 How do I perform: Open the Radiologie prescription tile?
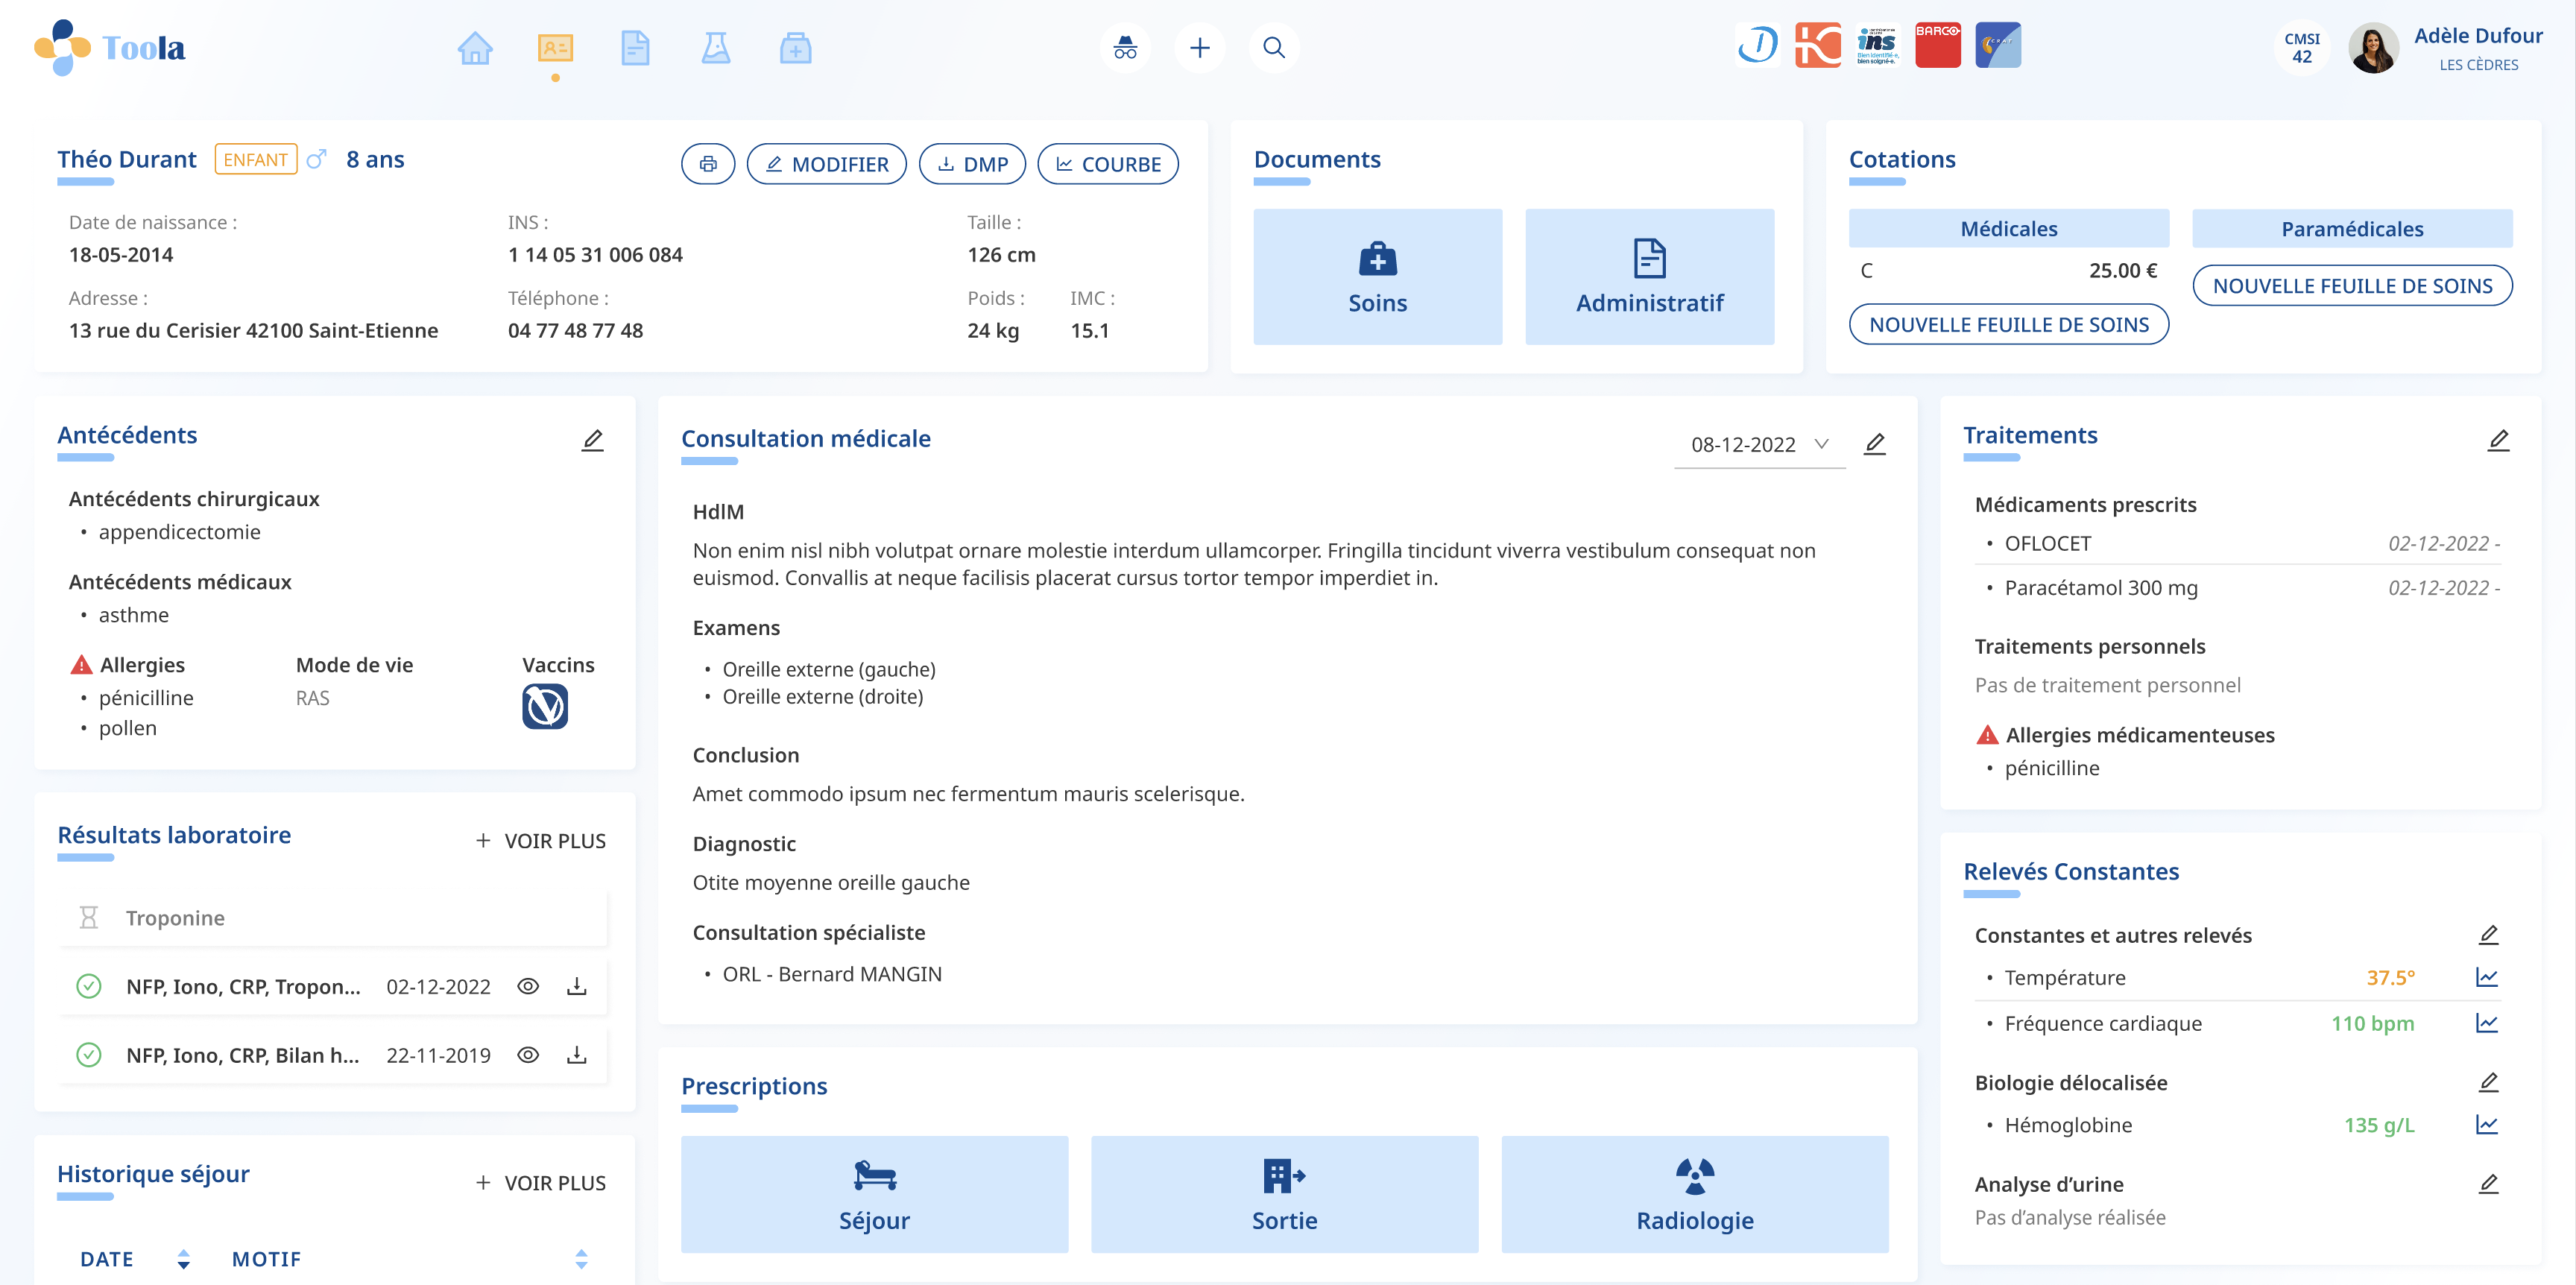[1694, 1194]
